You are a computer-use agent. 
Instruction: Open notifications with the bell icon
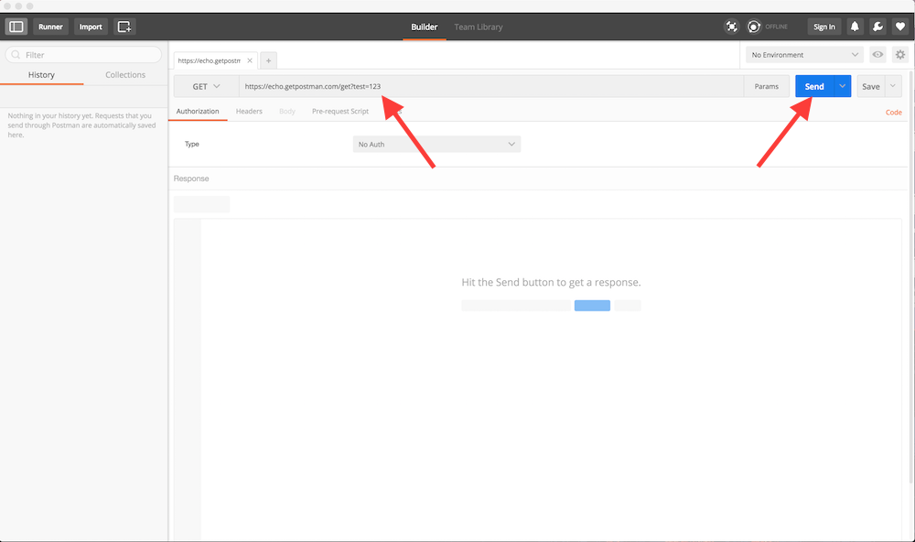pyautogui.click(x=855, y=27)
